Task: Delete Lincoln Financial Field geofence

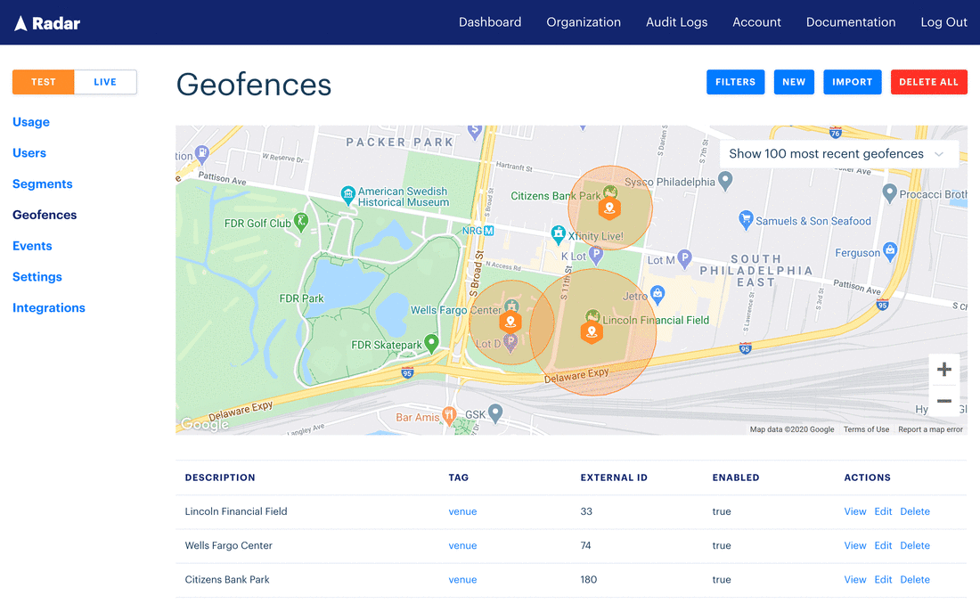Action: [915, 511]
